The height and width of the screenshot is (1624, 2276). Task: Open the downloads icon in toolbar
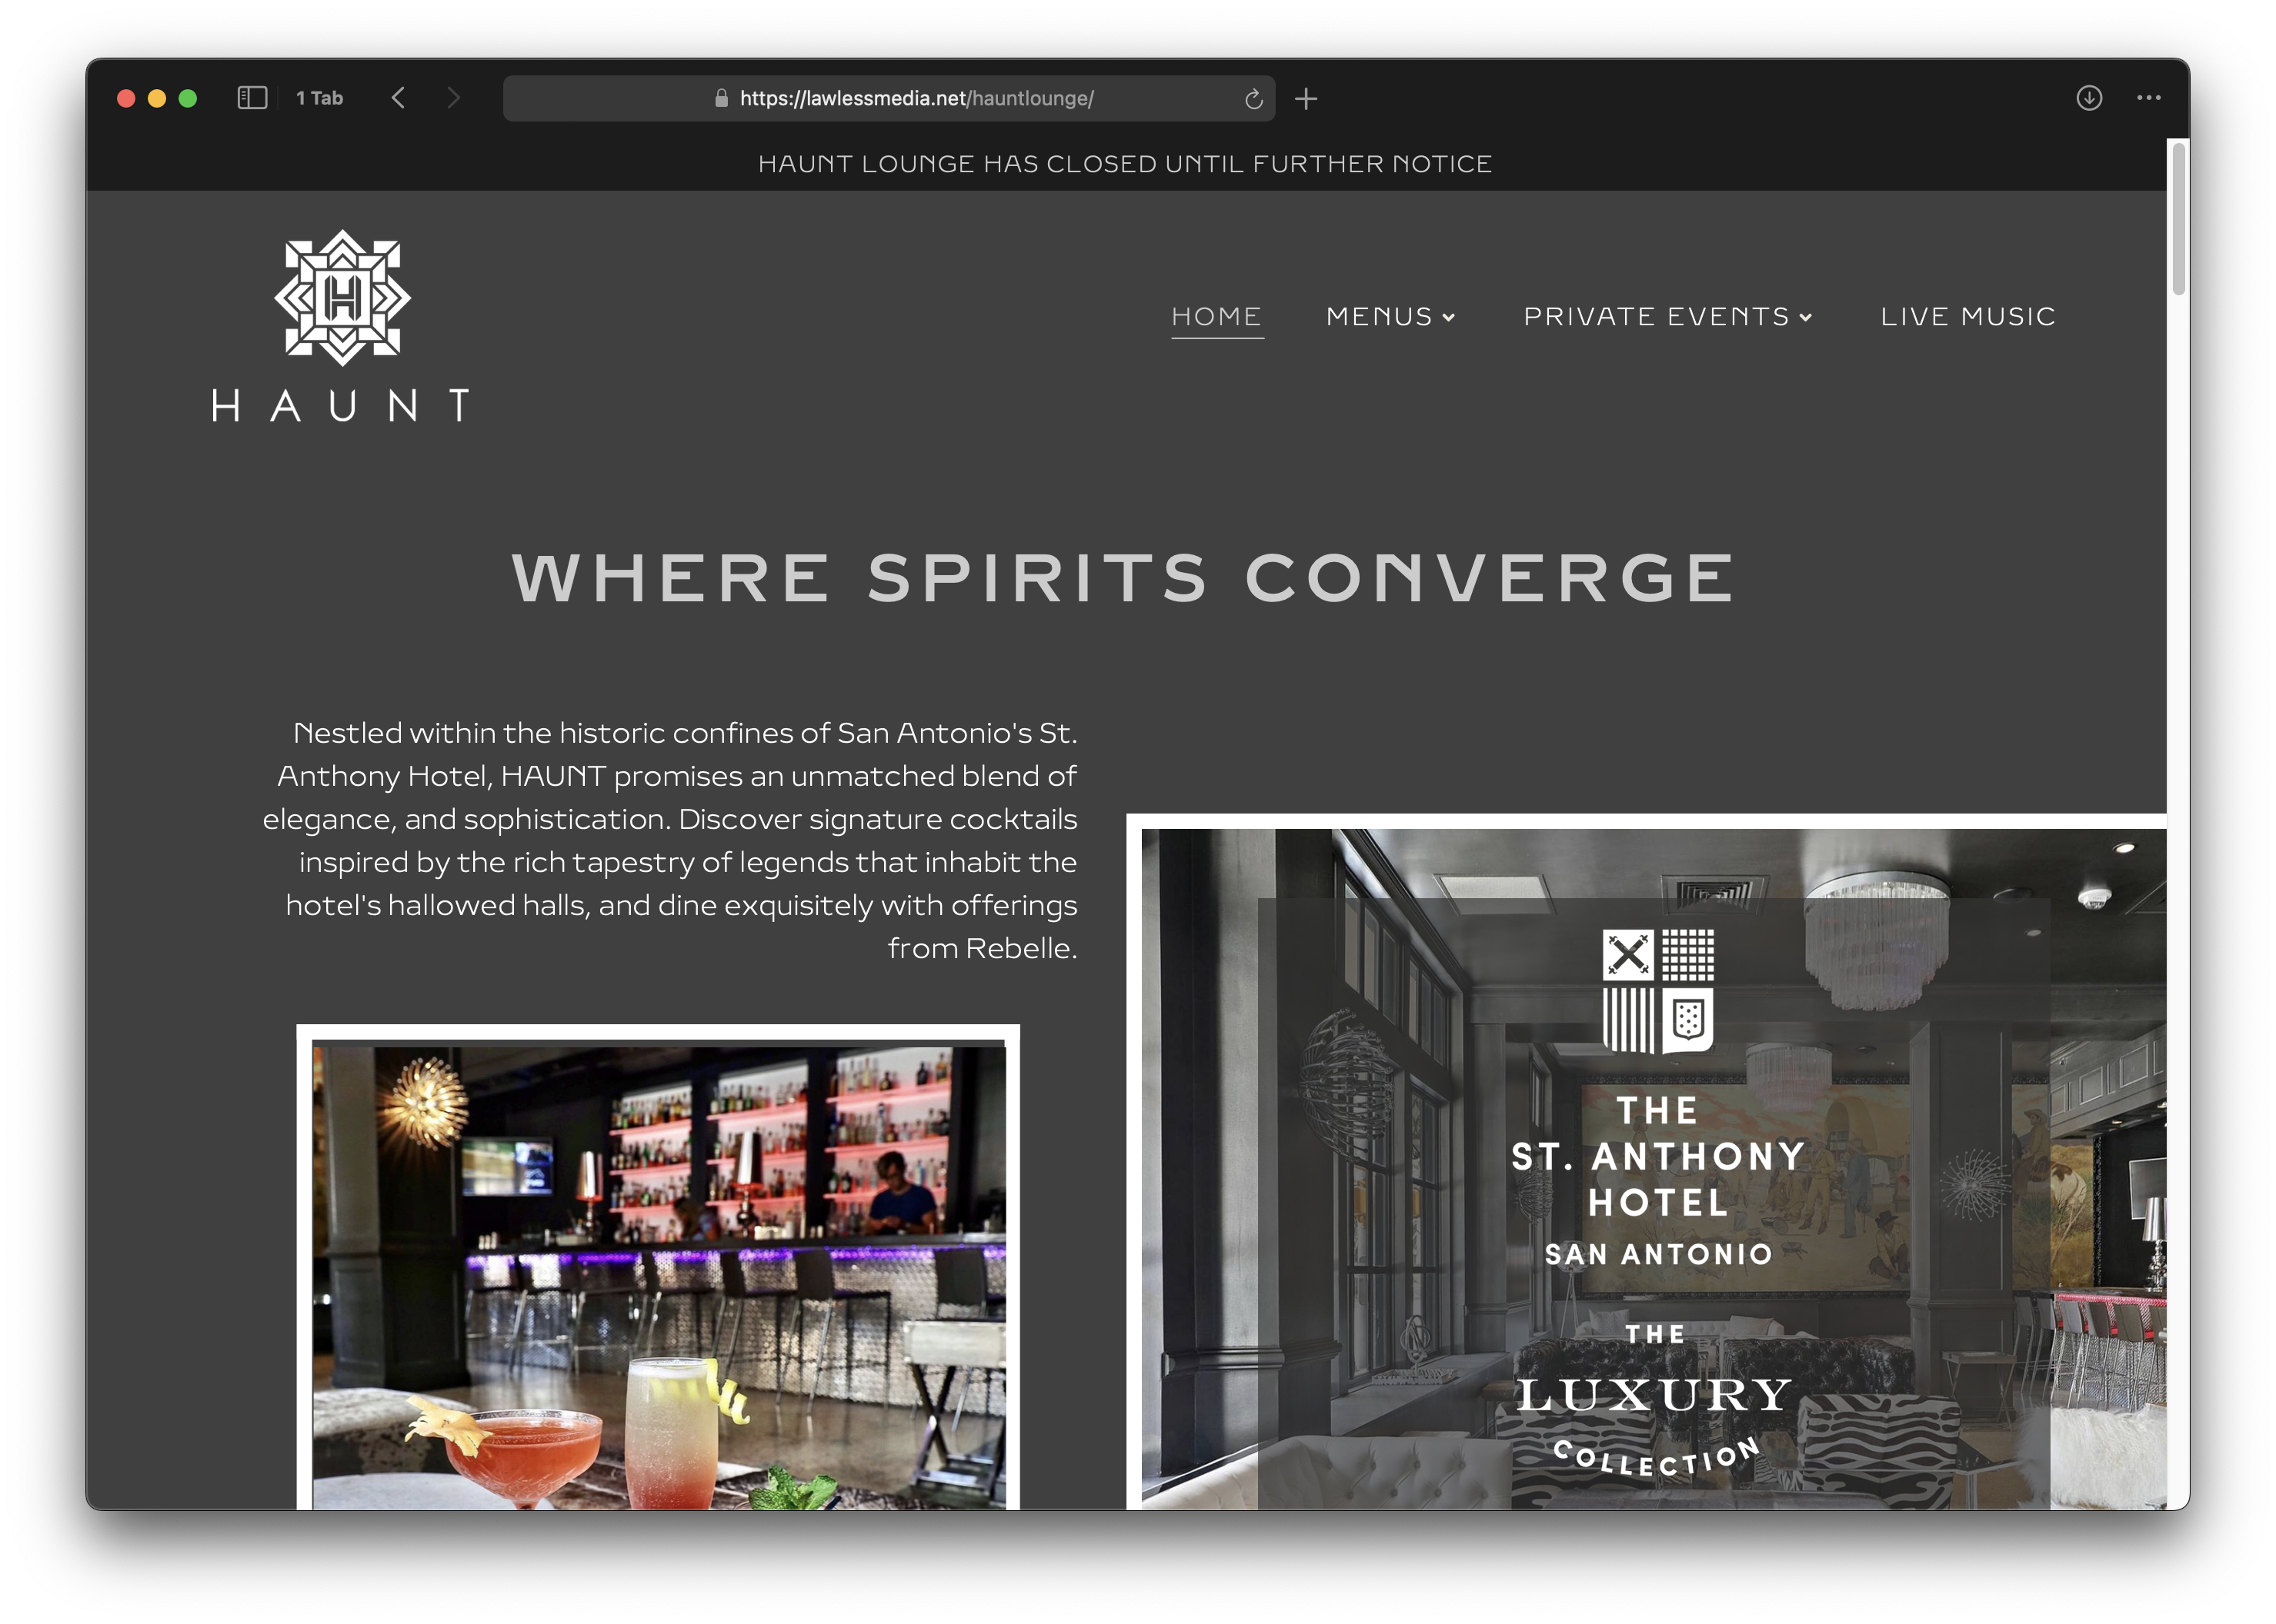[x=2088, y=98]
